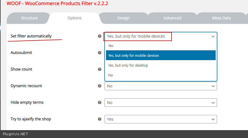The image size is (248, 138).
Task: Click help icon beside Dynamic recount
Action: (100, 86)
